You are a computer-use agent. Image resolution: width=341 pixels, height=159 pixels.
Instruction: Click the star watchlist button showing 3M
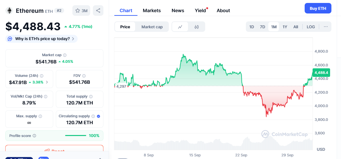81,11
